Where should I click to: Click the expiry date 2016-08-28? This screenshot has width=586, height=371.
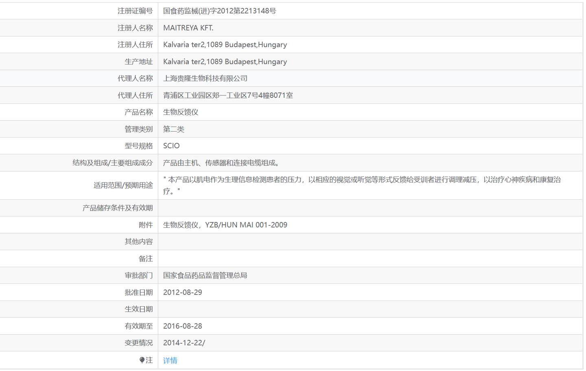pos(182,326)
